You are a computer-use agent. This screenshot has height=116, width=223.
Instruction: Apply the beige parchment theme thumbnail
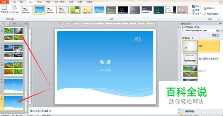[x=87, y=10]
